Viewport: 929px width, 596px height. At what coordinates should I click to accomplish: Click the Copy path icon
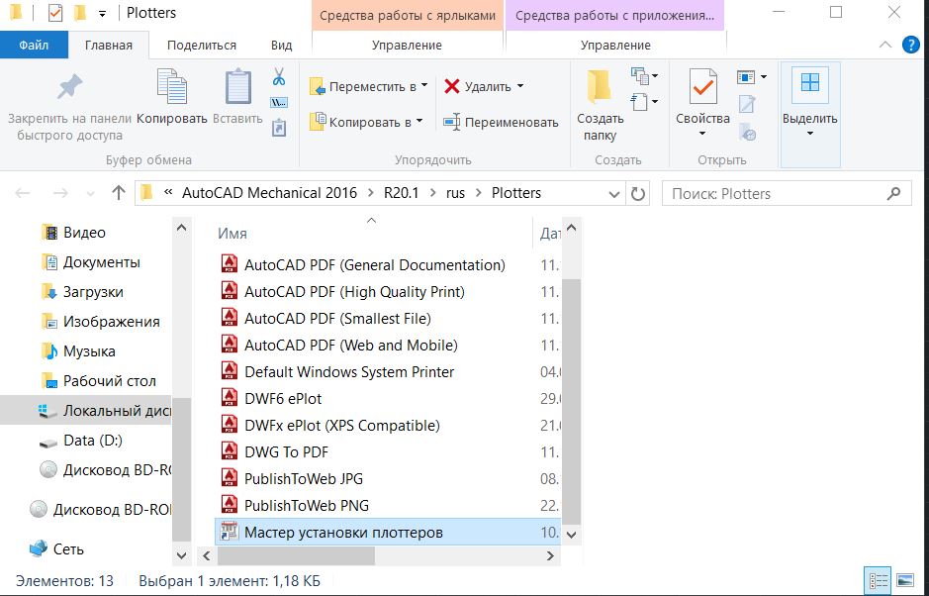pos(279,103)
